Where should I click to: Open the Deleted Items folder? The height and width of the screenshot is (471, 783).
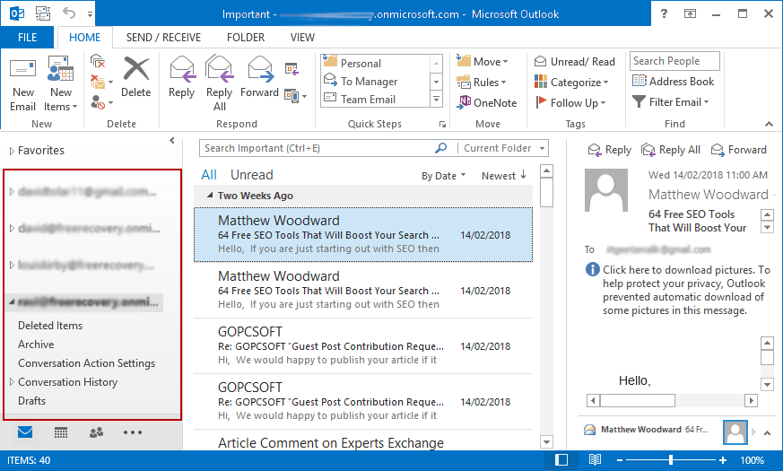point(50,325)
